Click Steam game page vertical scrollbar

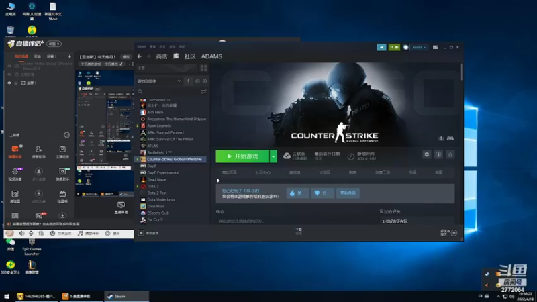tap(462, 72)
